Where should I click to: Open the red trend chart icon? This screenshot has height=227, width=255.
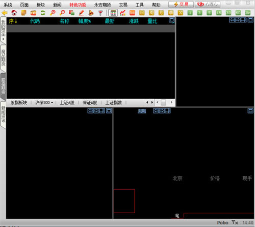(122, 13)
